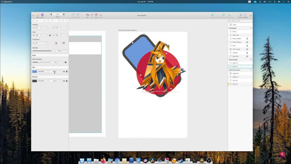The height and width of the screenshot is (164, 291).
Task: Click the border hex color field
Action: pyautogui.click(x=43, y=81)
